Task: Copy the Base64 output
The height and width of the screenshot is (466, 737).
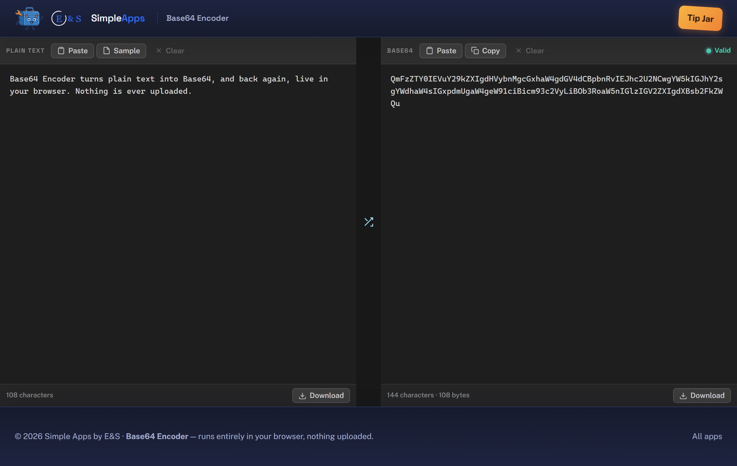Action: click(485, 51)
